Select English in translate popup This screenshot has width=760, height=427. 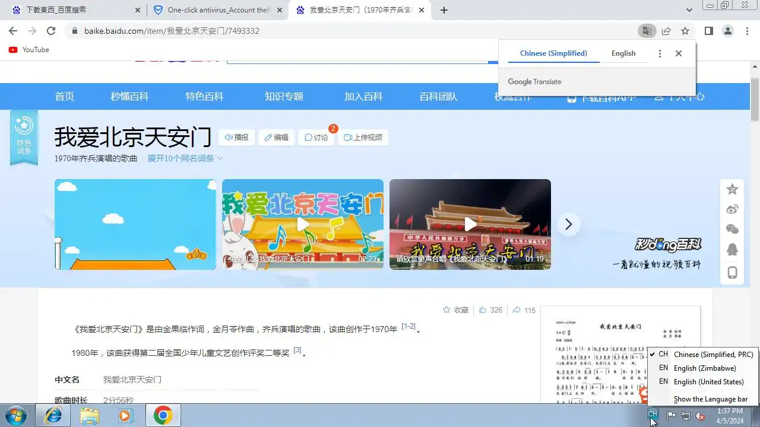pyautogui.click(x=623, y=53)
